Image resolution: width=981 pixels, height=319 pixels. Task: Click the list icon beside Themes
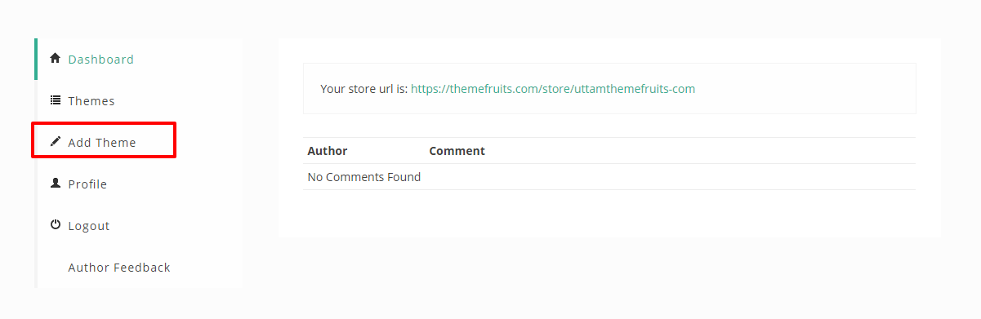tap(56, 100)
